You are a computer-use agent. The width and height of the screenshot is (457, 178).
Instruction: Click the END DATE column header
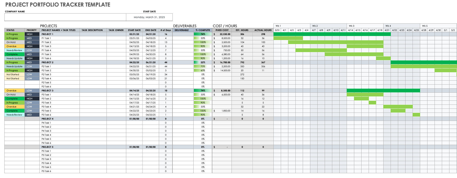[x=150, y=30]
